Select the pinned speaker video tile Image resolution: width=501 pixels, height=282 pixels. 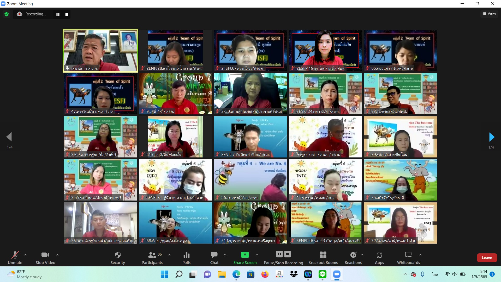[x=100, y=50]
